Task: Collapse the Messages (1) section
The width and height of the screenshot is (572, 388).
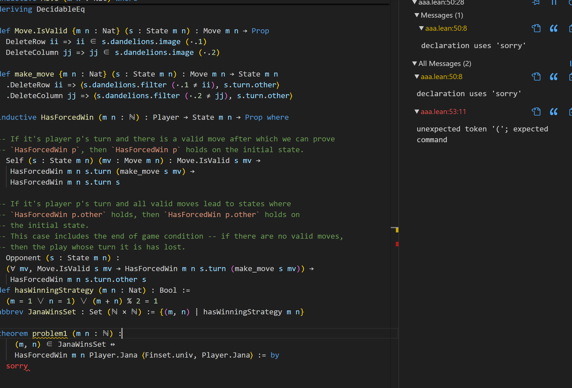Action: point(417,15)
